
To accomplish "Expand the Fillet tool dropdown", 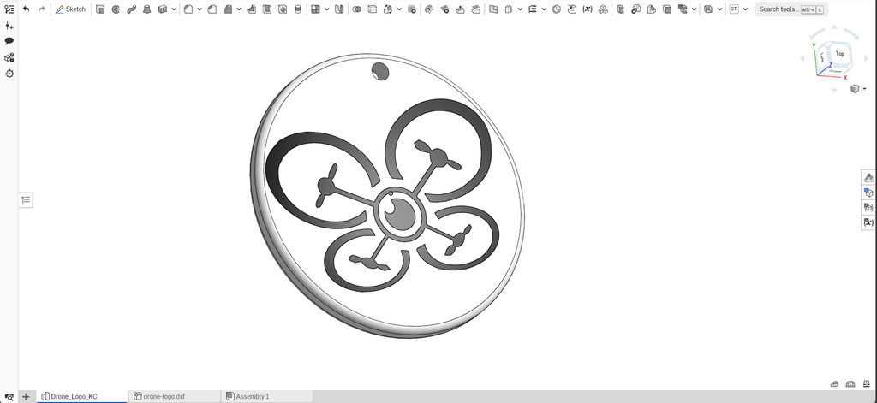I will click(200, 9).
